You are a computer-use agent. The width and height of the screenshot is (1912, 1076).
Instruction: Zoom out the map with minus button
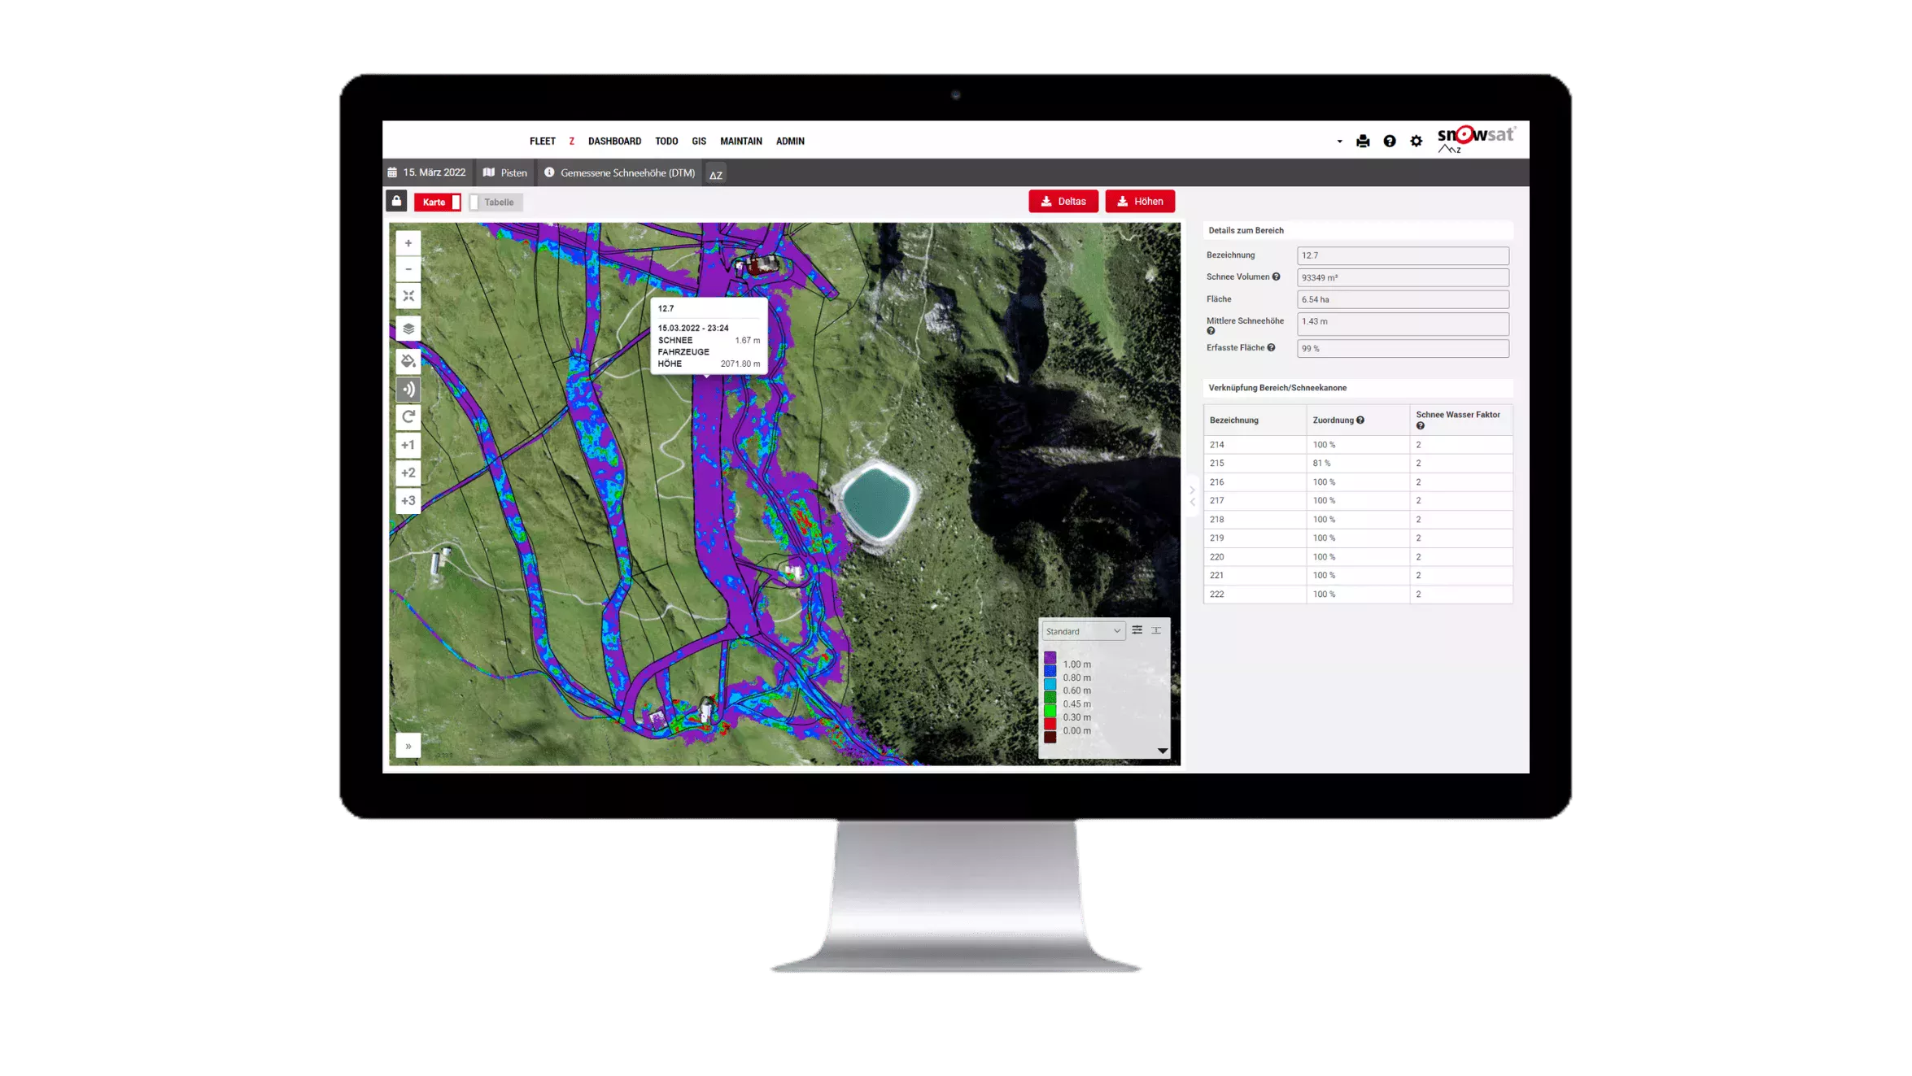[x=408, y=269]
